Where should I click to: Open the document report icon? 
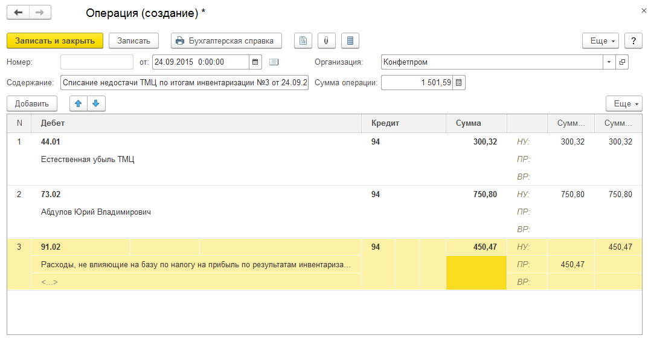[303, 41]
